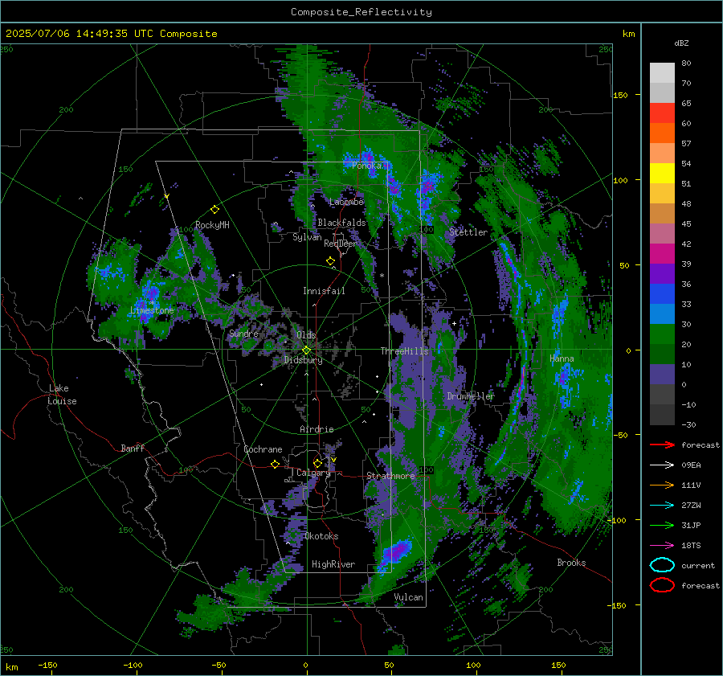
Task: Click the Okotoks label
Action: 321,536
